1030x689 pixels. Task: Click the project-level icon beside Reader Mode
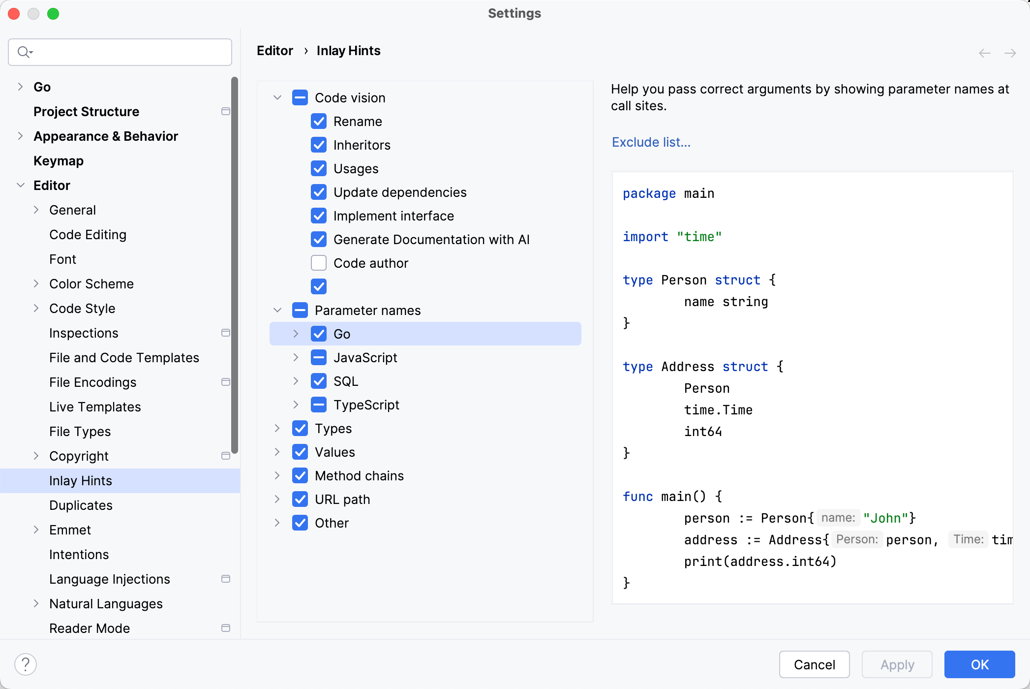pyautogui.click(x=226, y=628)
